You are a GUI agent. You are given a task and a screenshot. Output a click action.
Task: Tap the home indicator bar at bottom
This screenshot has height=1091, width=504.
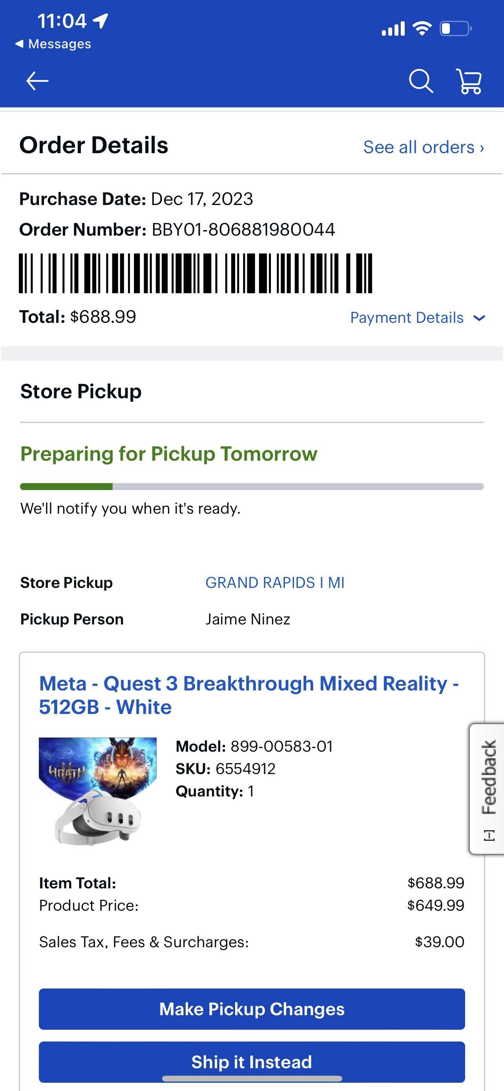tap(252, 1078)
